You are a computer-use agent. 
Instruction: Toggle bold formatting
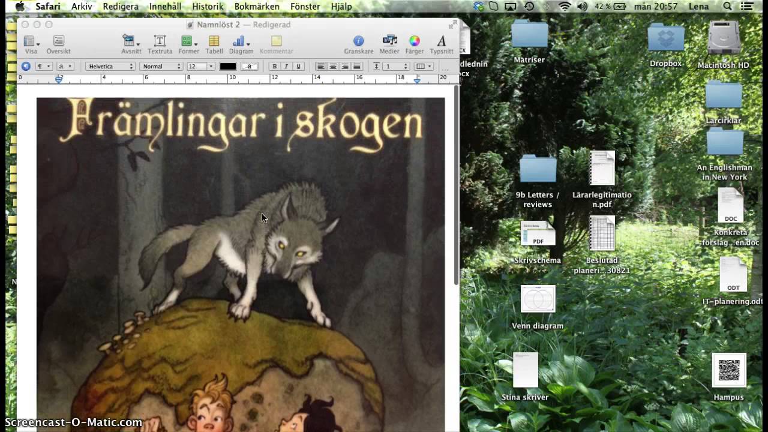(x=274, y=67)
